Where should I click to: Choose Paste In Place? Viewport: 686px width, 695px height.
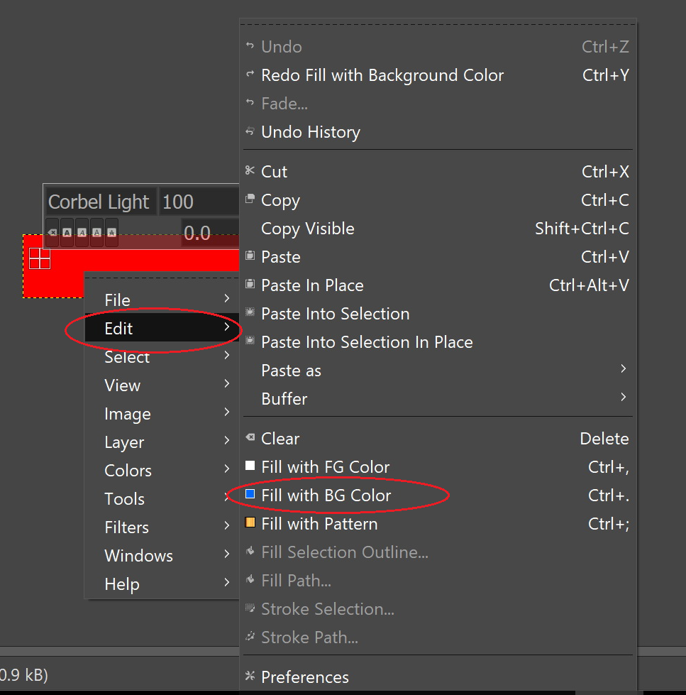click(x=312, y=285)
